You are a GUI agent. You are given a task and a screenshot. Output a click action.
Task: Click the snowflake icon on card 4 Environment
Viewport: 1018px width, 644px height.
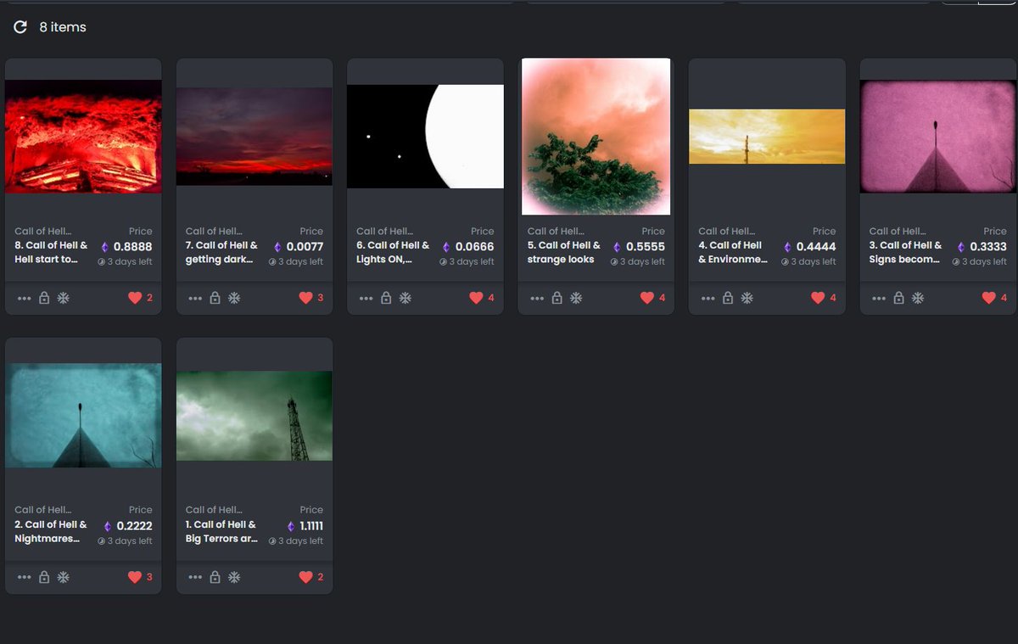(747, 298)
